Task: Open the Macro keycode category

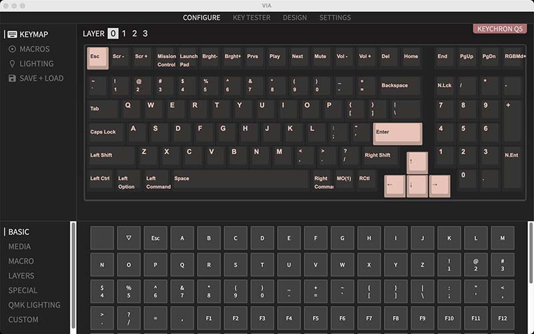Action: pos(21,261)
